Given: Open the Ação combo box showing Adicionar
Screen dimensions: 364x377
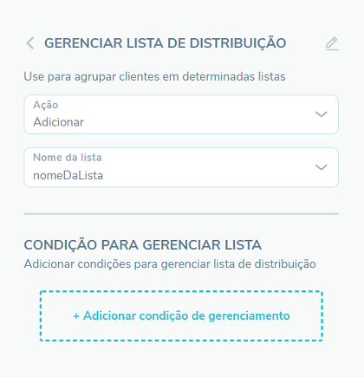Looking at the screenshot, I should pyautogui.click(x=181, y=114).
